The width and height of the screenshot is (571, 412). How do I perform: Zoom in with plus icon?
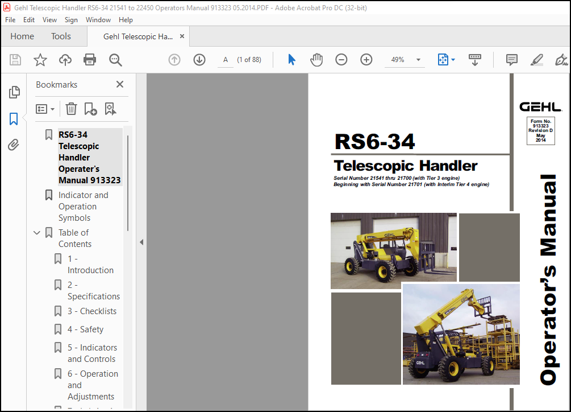pos(366,60)
